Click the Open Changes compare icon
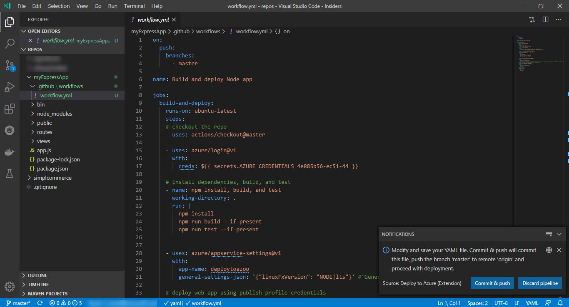Image resolution: width=569 pixels, height=307 pixels. tap(532, 20)
